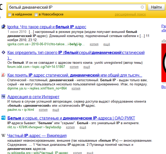Screen dimensions: 166x154
Task: Open "копия" for the ru.wikipedia.org result
Action: [x=78, y=153]
